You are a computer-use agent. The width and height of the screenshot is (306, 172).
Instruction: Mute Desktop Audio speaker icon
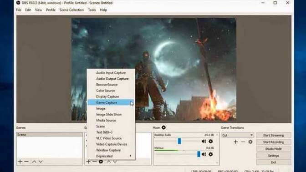(204, 142)
